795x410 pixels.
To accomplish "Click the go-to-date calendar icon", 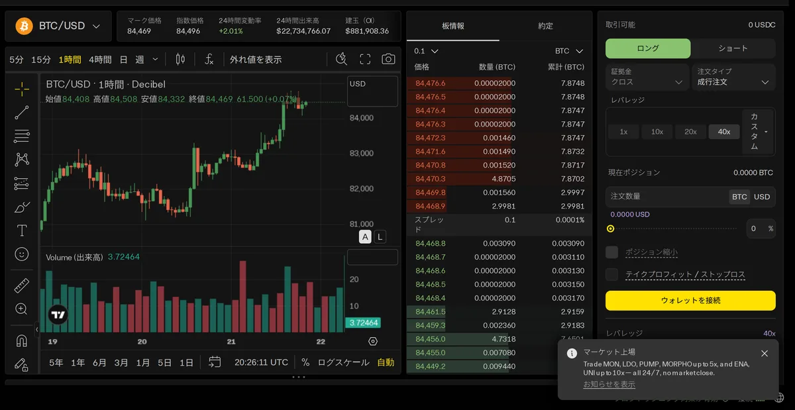I will pos(215,362).
